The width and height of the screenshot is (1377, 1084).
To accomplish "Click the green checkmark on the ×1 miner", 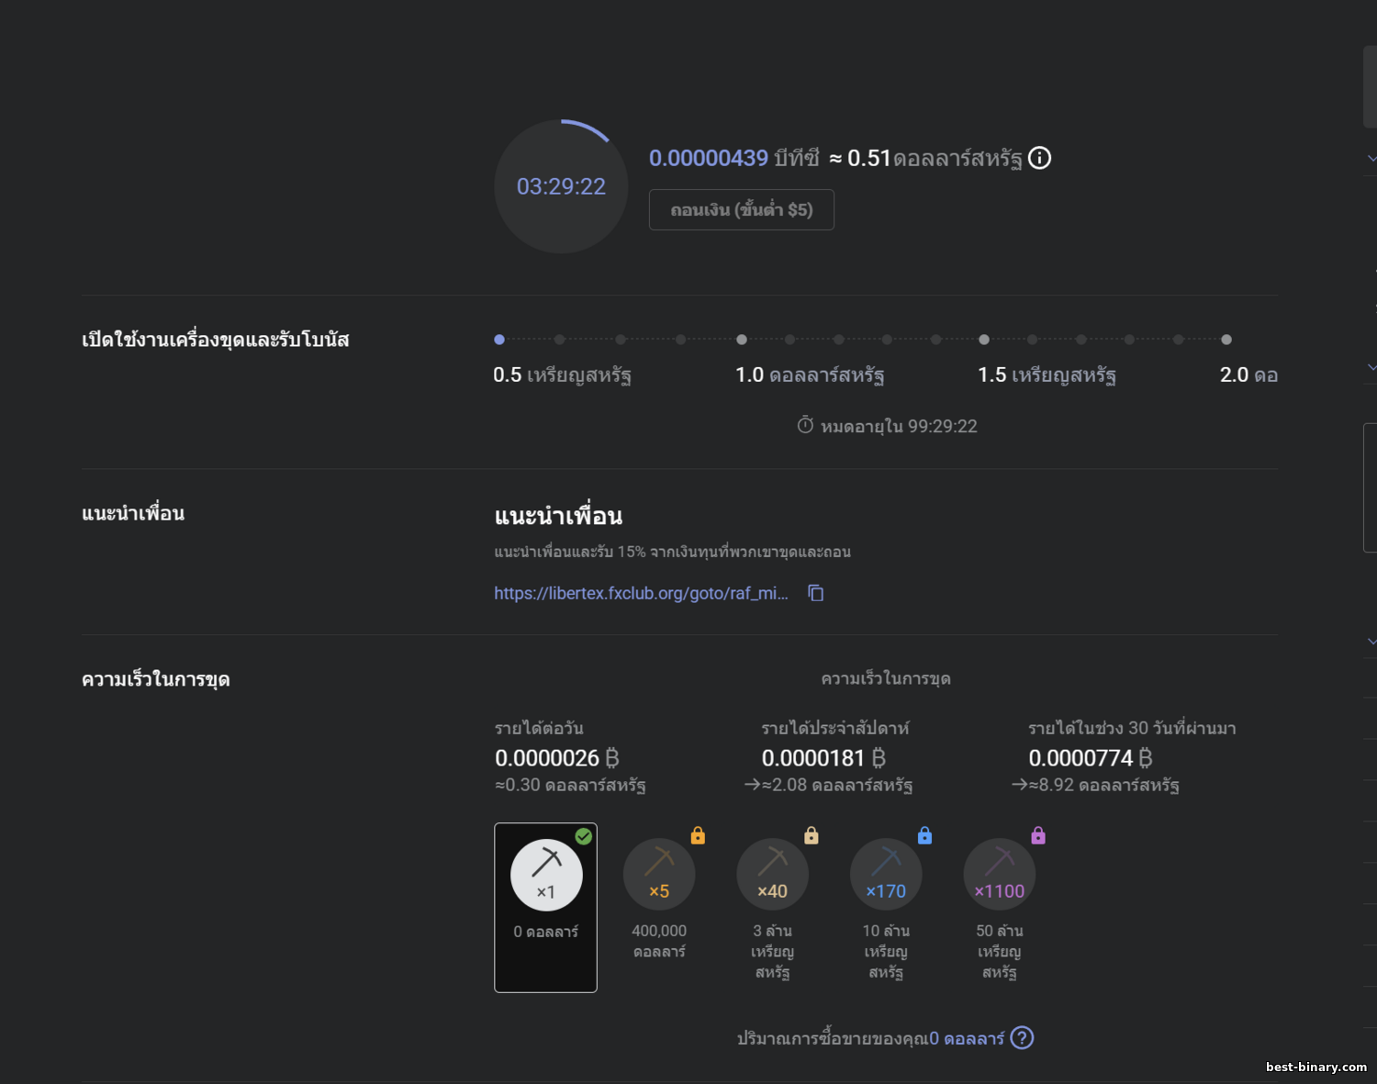I will pyautogui.click(x=583, y=836).
